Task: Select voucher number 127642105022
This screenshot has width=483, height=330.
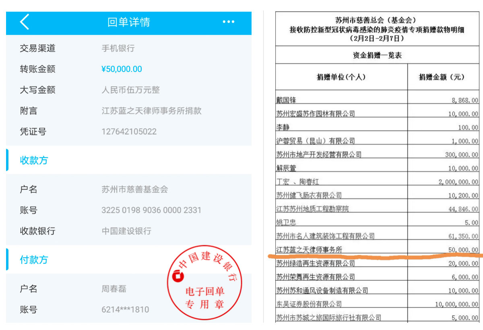Action: coord(129,132)
